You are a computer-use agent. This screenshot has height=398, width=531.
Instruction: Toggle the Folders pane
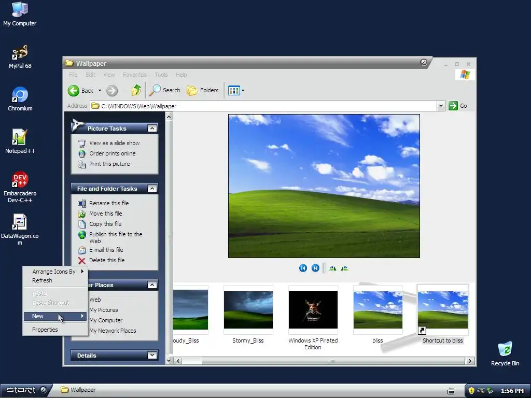click(203, 90)
